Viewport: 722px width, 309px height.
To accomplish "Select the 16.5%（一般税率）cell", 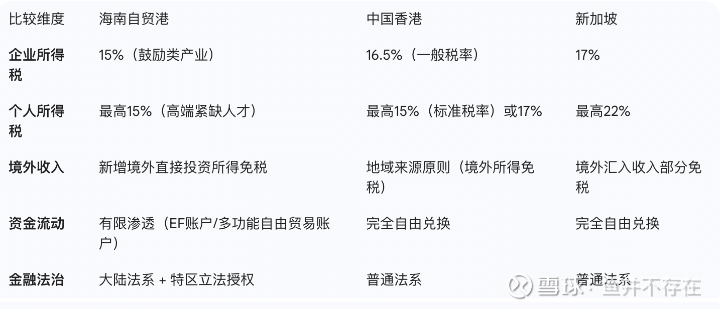I will pos(422,55).
